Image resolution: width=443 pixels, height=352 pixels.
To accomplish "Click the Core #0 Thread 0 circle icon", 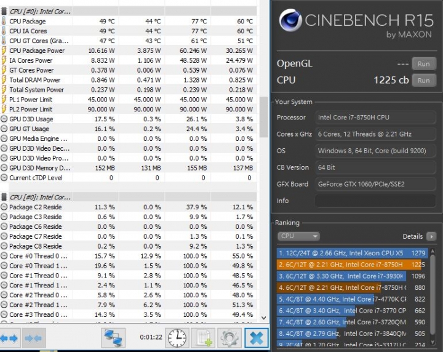I will pyautogui.click(x=4, y=256).
